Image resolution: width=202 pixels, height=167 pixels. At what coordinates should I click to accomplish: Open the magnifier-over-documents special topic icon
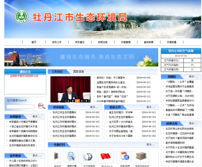[x=71, y=156]
